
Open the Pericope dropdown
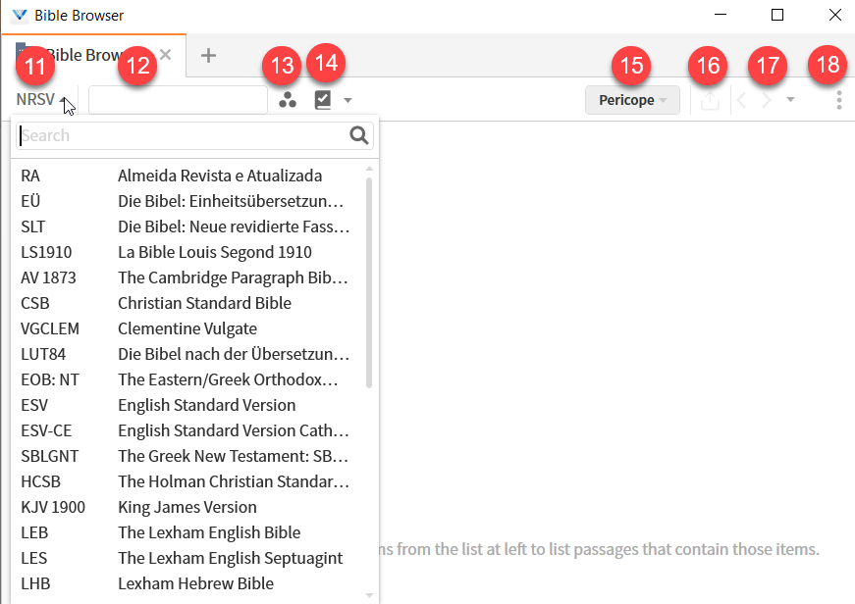click(x=632, y=100)
